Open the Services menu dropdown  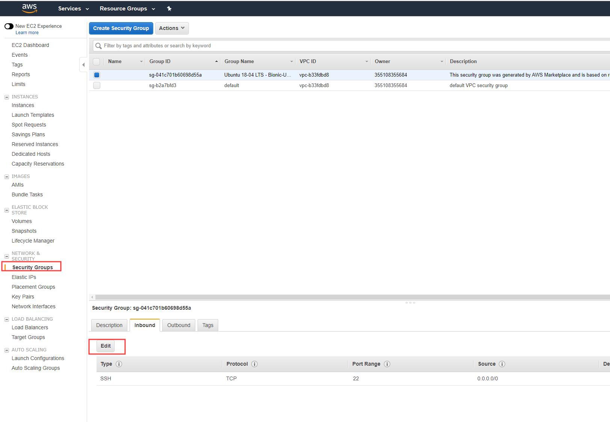tap(73, 9)
